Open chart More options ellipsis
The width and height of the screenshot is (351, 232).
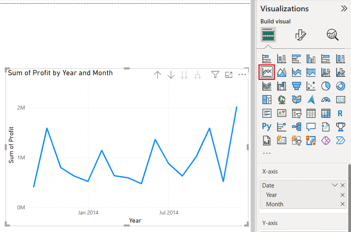pos(242,74)
